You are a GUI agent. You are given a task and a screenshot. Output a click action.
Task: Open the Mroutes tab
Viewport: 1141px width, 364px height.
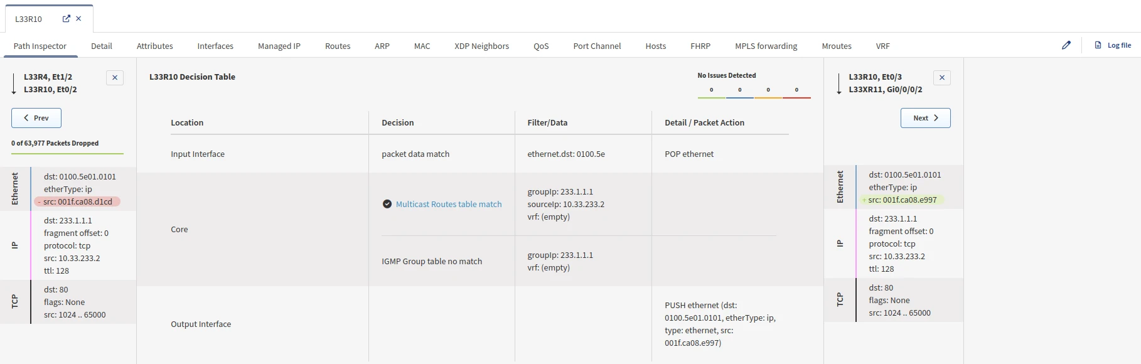point(836,46)
